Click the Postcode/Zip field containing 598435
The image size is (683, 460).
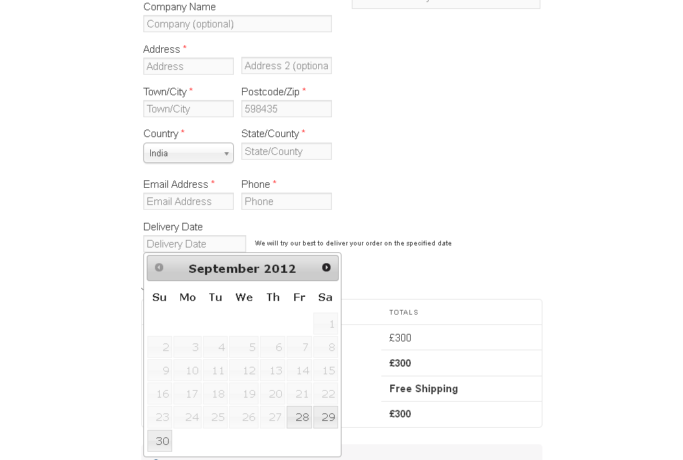(287, 109)
